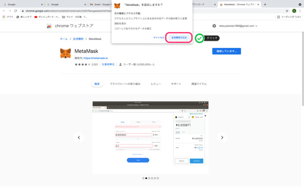Select the first carousel pagination dot
Viewport: 304px width, 190px height.
143,178
